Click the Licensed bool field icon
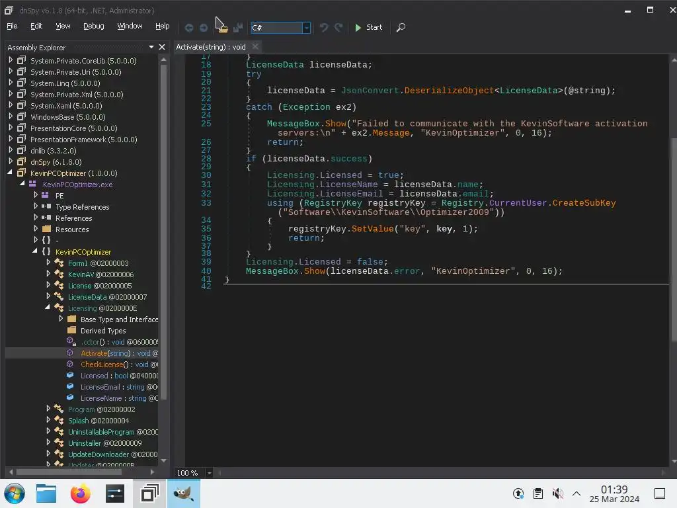 (70, 375)
